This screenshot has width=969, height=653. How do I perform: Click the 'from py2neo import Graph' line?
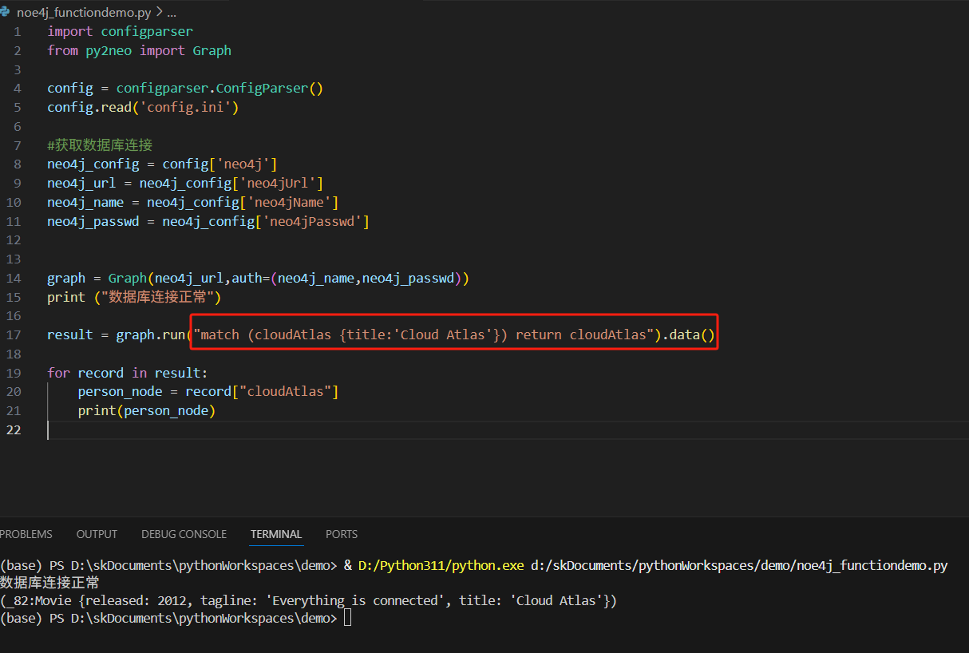(139, 50)
